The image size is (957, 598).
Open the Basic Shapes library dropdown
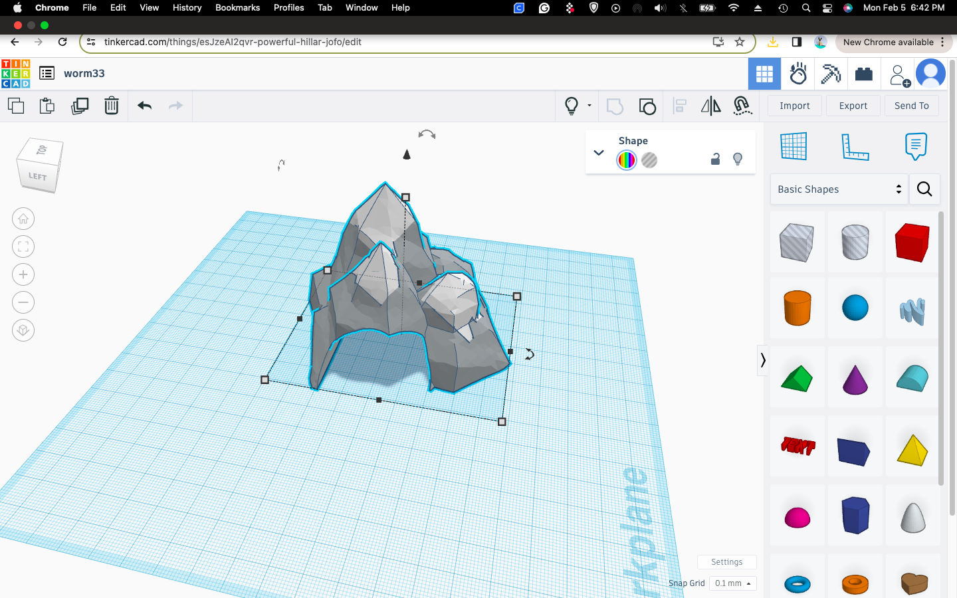pyautogui.click(x=839, y=189)
